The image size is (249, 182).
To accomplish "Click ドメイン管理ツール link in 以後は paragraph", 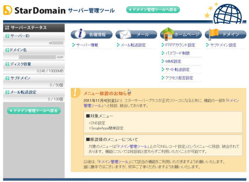I will [x=113, y=161].
